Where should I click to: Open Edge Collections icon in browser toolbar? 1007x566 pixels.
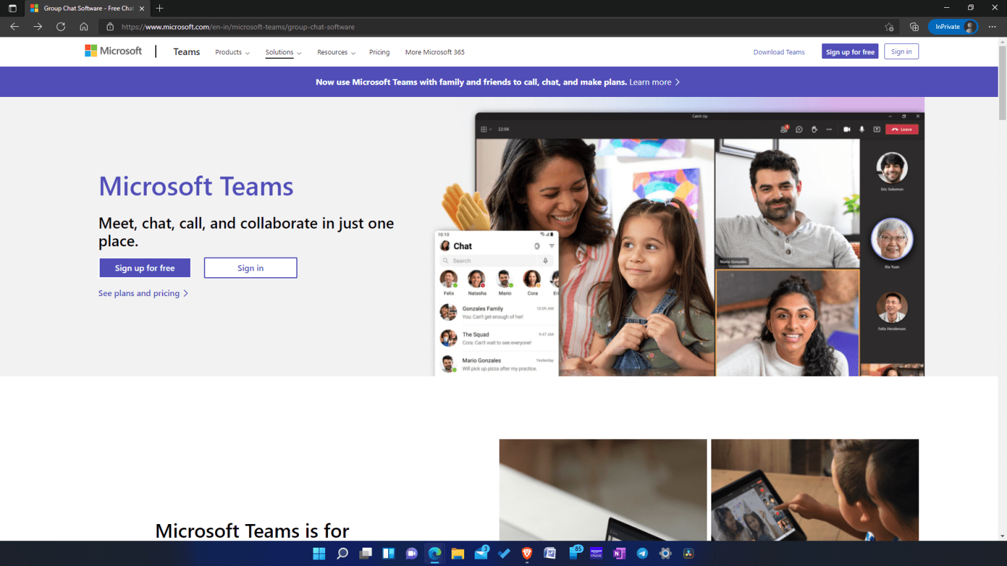(x=914, y=27)
